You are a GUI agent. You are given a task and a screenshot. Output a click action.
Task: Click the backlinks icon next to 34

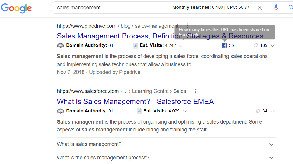pyautogui.click(x=258, y=111)
